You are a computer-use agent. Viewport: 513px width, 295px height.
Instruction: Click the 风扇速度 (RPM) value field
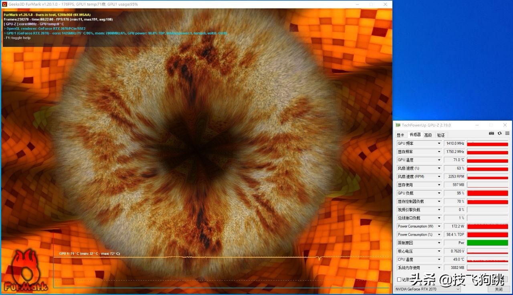point(454,176)
